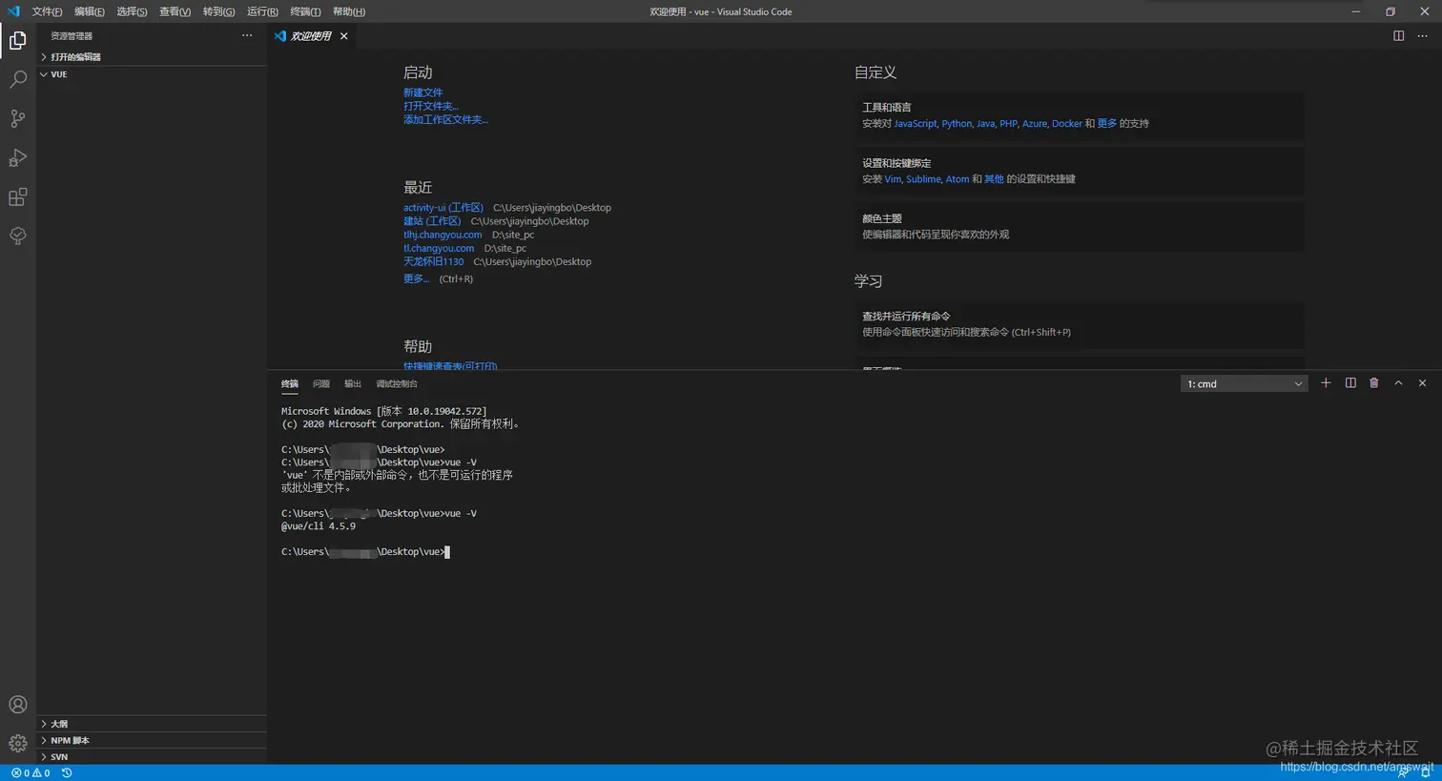Click the 新建文件 link
The height and width of the screenshot is (781, 1442).
[x=422, y=92]
